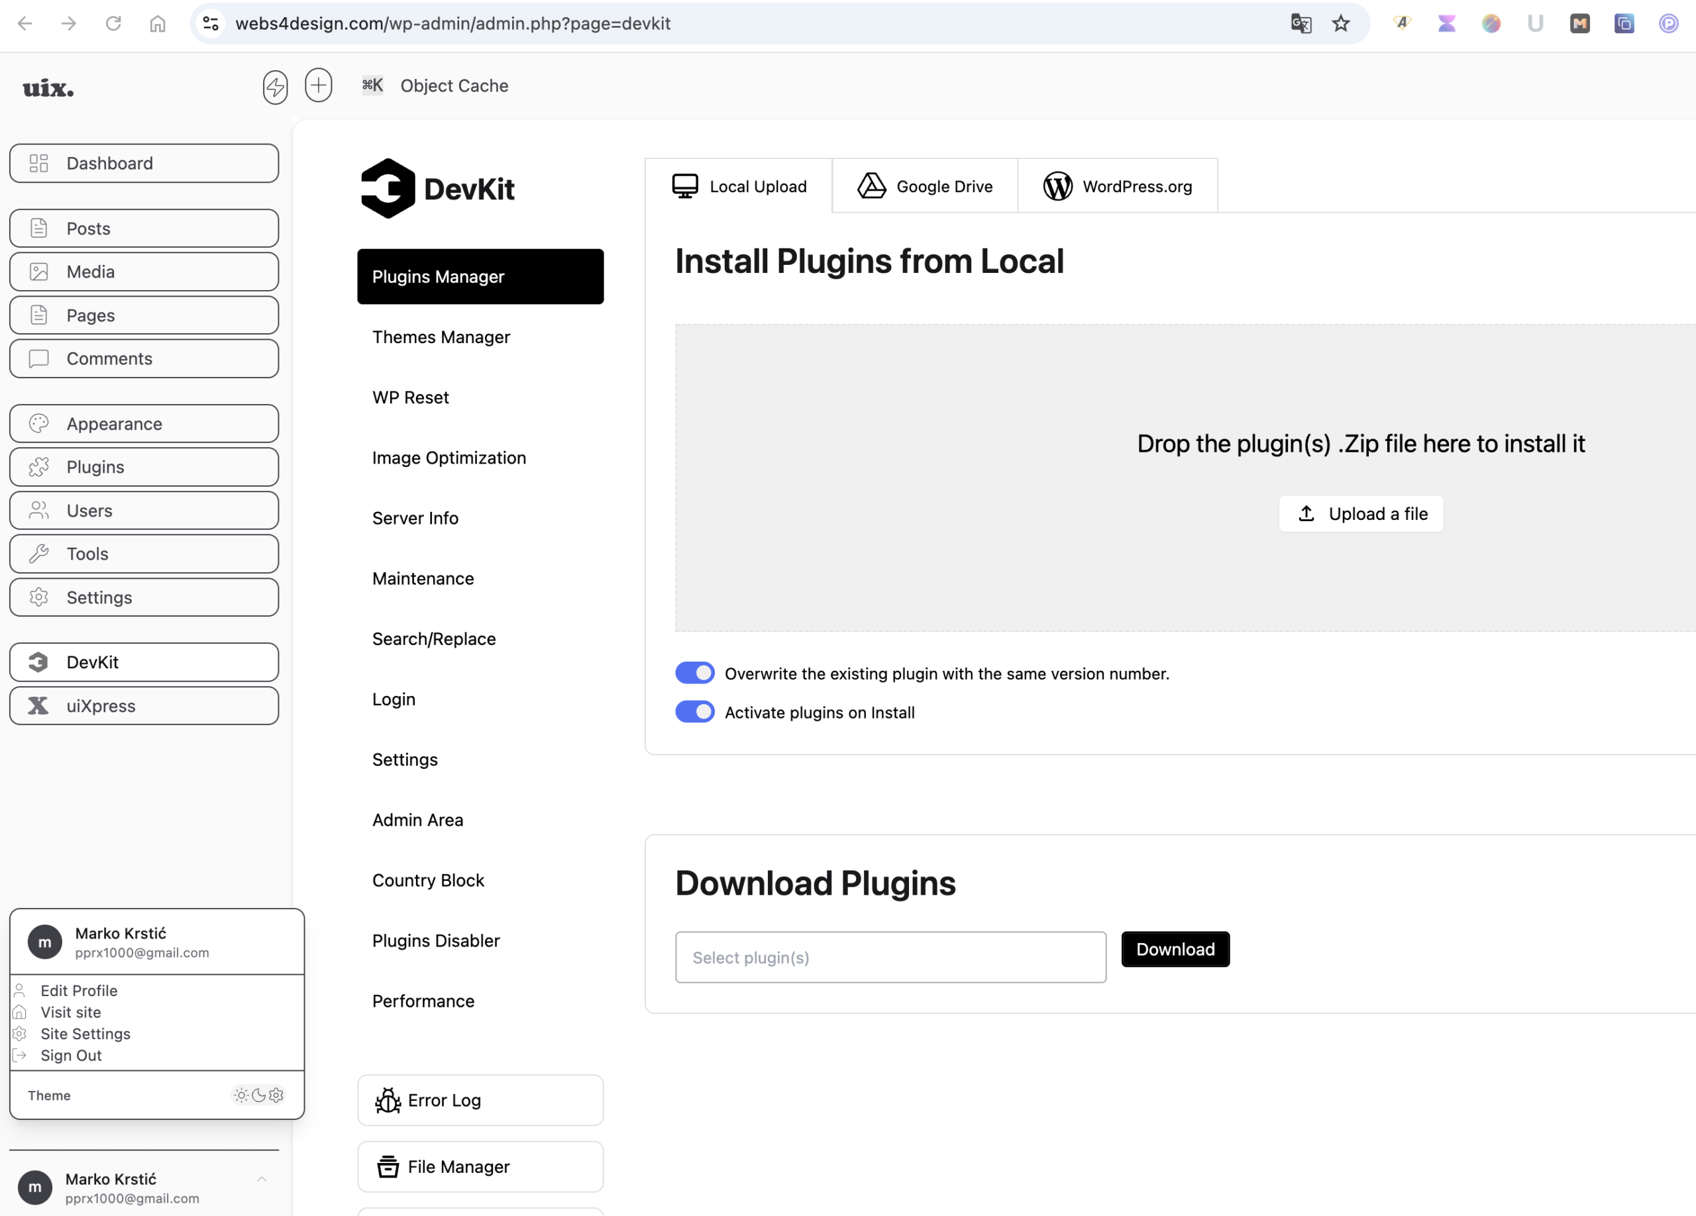Click the circled plus icon in the top bar

(x=319, y=85)
